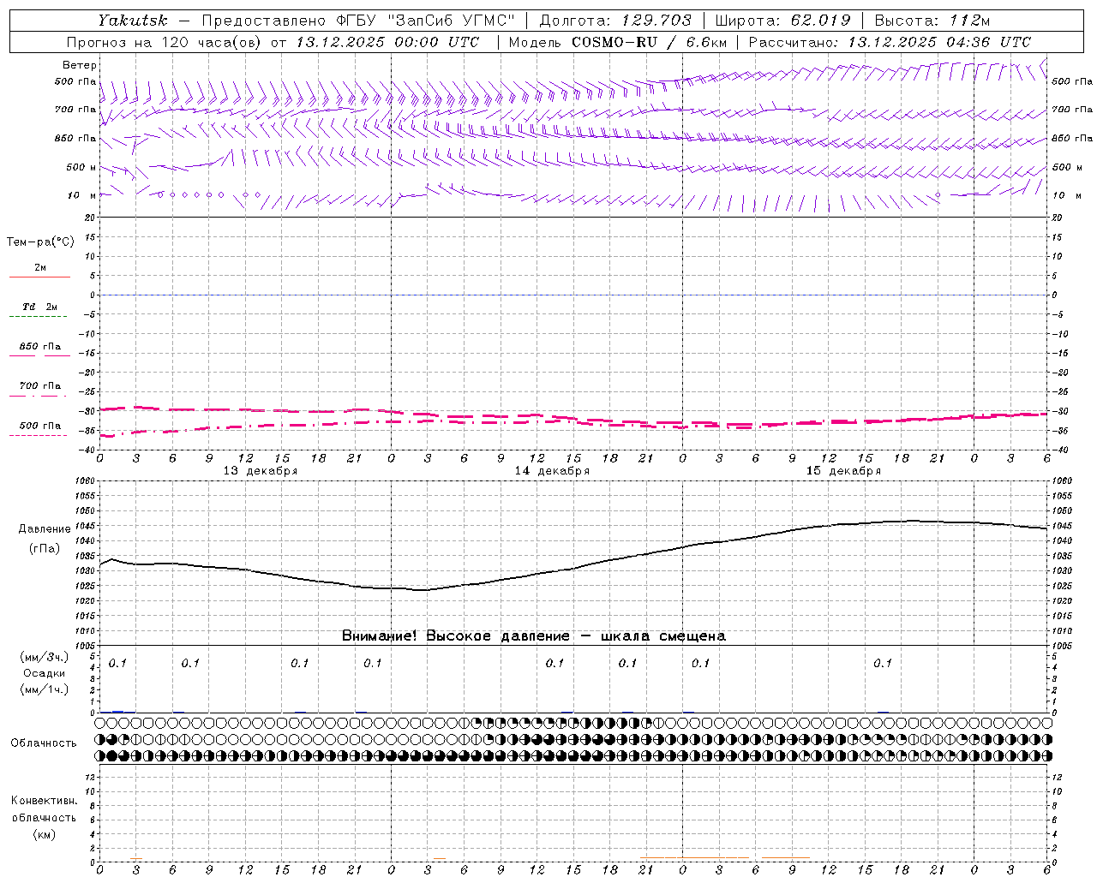Click the Yakutsk station title
The image size is (1097, 877).
[x=132, y=21]
